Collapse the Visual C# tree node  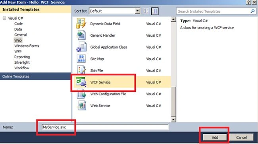click(4, 18)
